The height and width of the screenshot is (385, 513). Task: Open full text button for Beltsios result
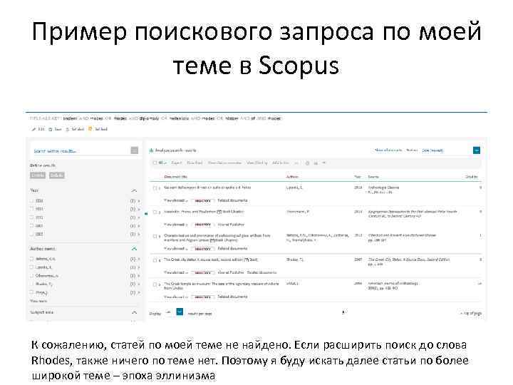pos(202,249)
